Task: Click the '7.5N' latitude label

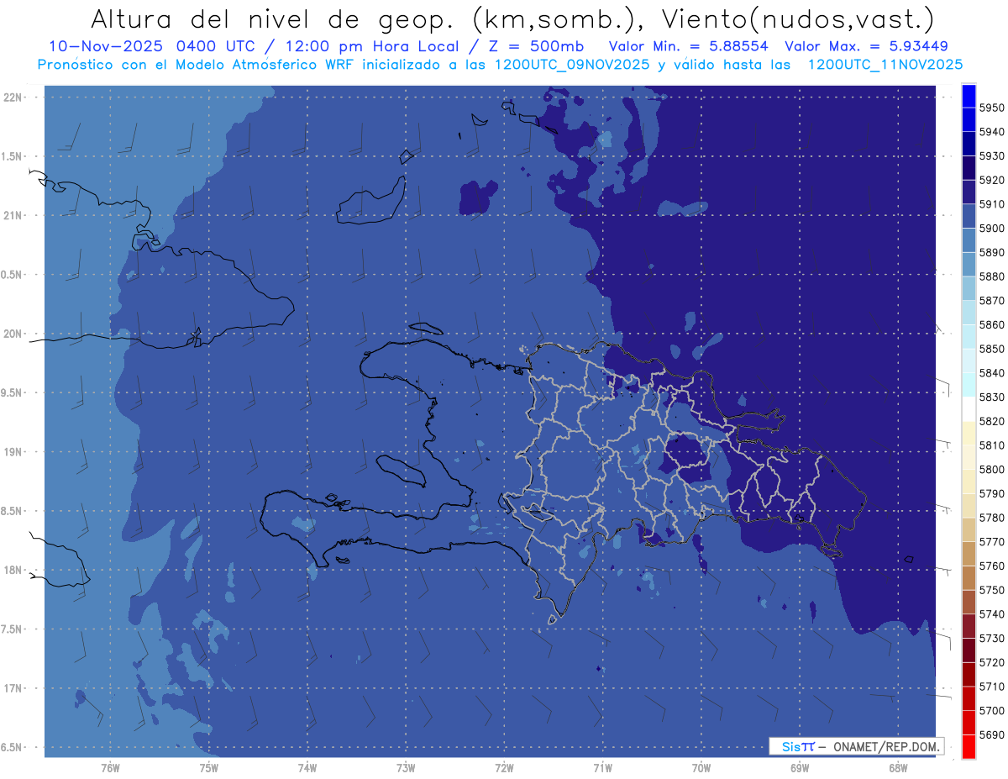Action: click(13, 629)
